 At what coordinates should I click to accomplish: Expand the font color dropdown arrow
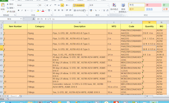pos(45,11)
